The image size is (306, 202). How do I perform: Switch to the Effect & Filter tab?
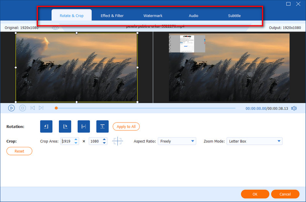112,16
